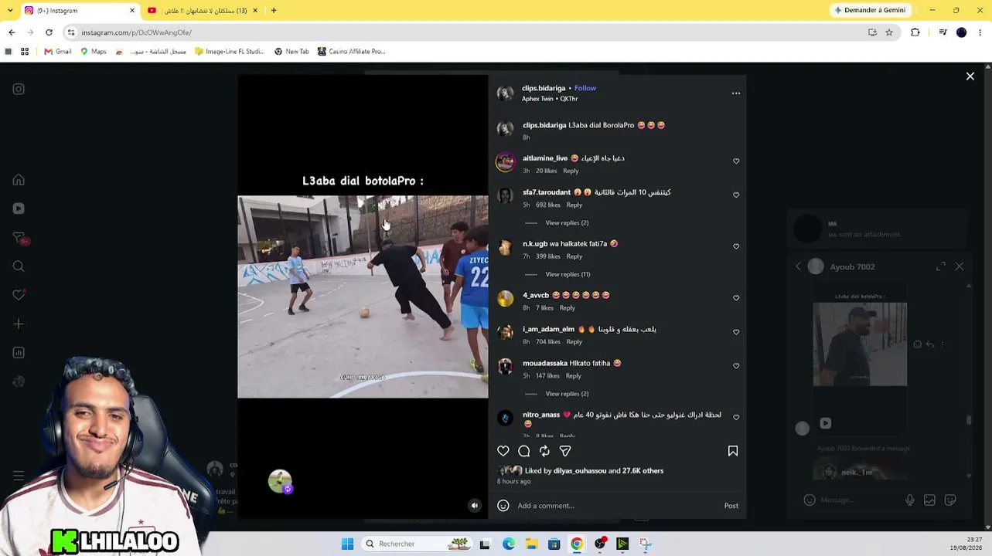Reply to i_am_adam_elm's comment
Image resolution: width=992 pixels, height=556 pixels.
574,342
